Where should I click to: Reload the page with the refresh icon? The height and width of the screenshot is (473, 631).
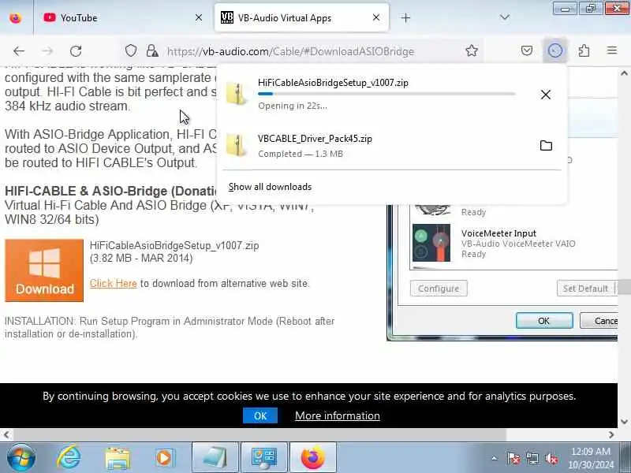coord(76,51)
